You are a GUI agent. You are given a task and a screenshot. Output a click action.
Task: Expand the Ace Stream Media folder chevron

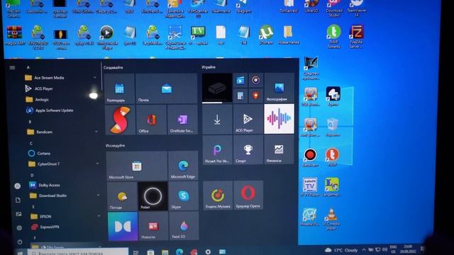94,77
